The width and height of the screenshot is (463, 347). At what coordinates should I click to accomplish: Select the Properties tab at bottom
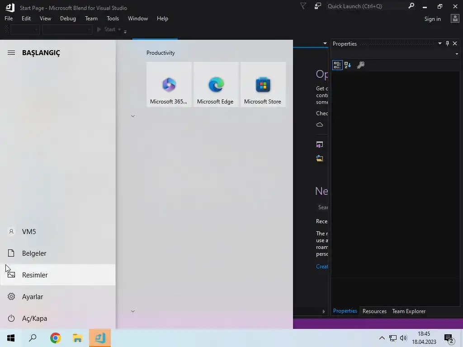pos(345,311)
